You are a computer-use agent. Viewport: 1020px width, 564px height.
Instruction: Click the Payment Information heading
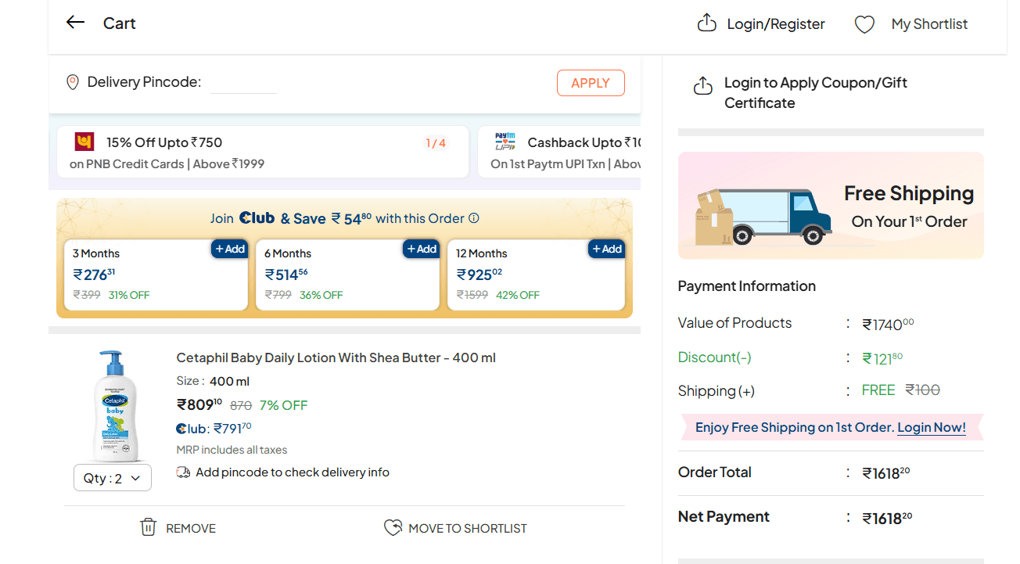[747, 286]
